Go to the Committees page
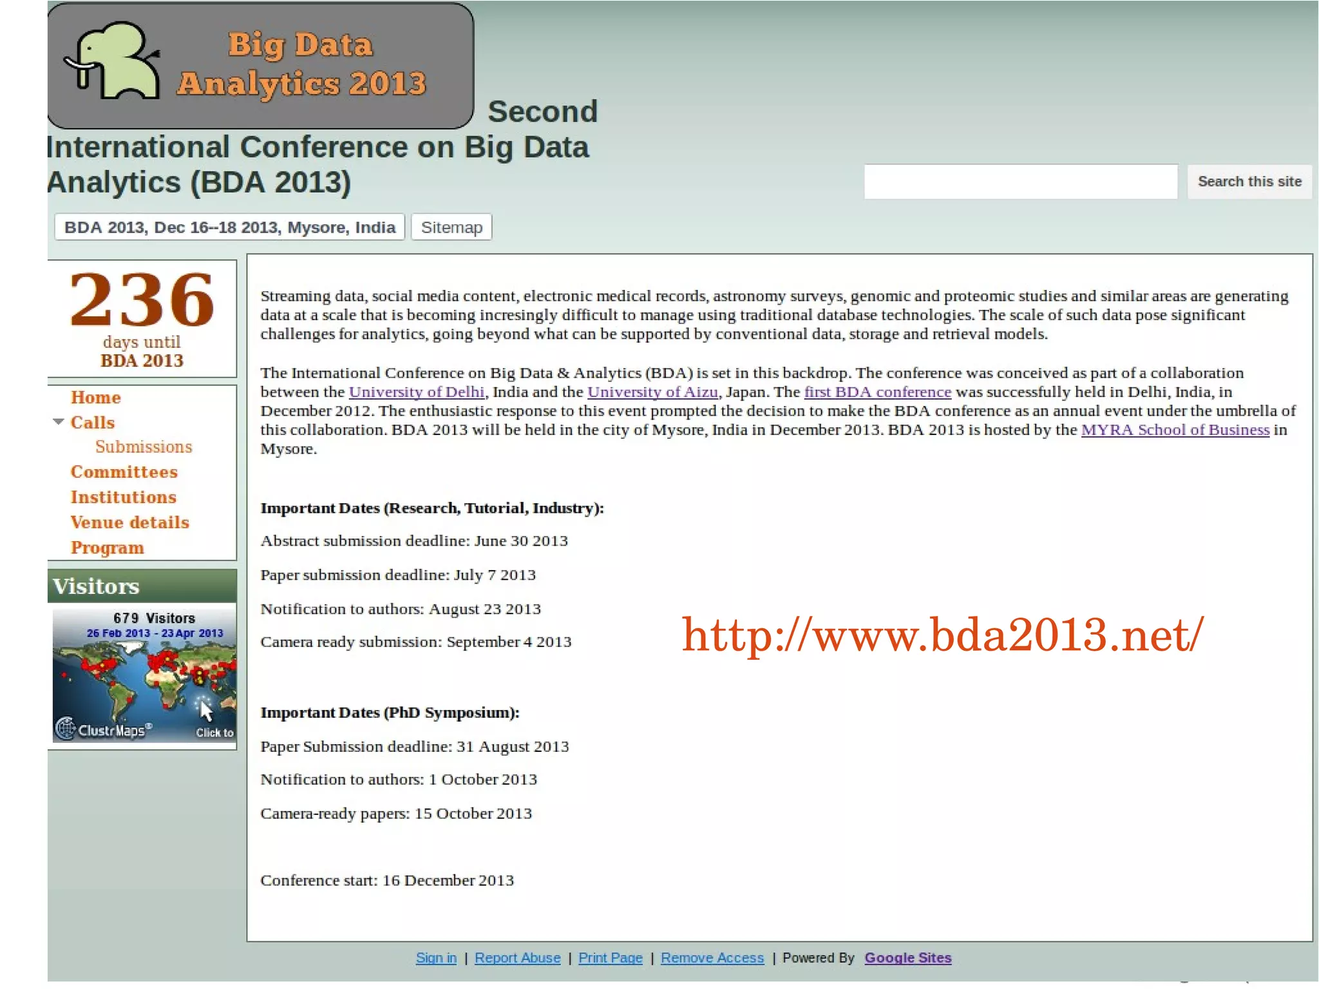 124,472
